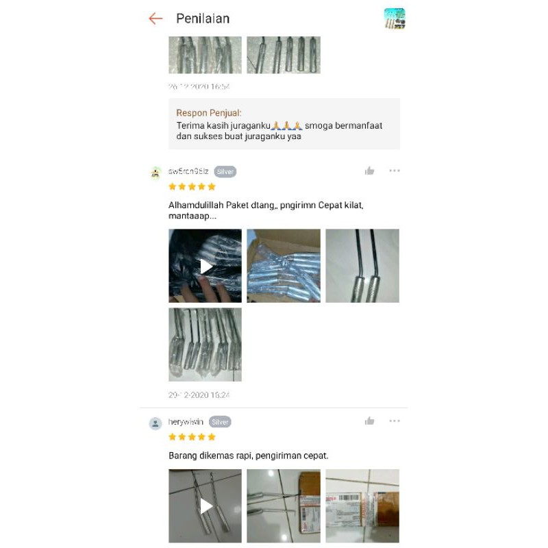
Task: Open the second thumbnail in the top review
Action: coord(284,55)
